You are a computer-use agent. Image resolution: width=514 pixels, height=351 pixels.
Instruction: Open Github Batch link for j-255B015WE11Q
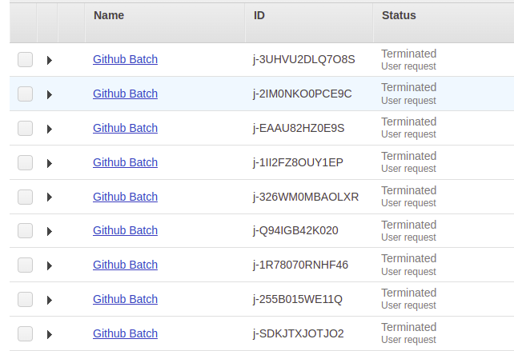point(125,299)
